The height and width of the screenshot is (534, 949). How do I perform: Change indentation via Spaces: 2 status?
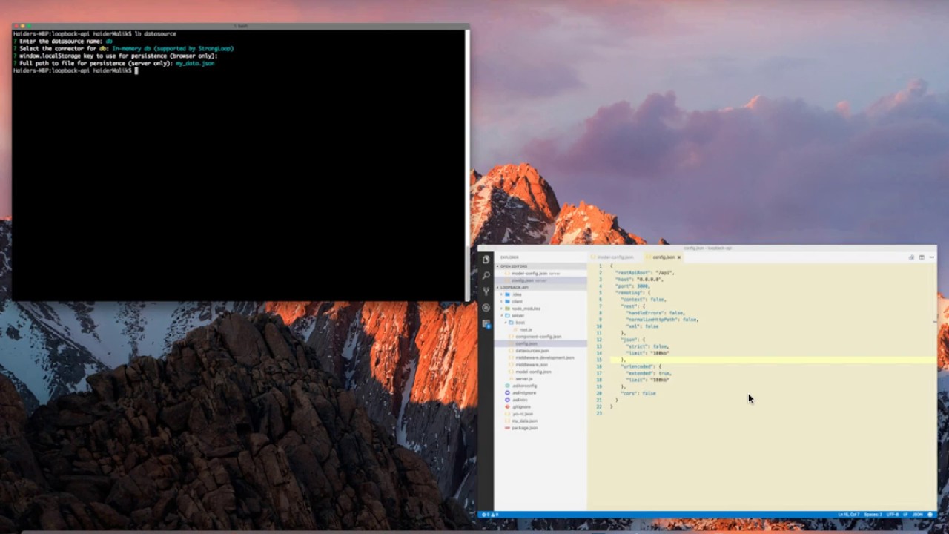(x=873, y=514)
